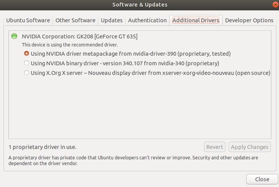The image size is (279, 187).
Task: Click the Additional Drivers tab
Action: click(x=196, y=20)
